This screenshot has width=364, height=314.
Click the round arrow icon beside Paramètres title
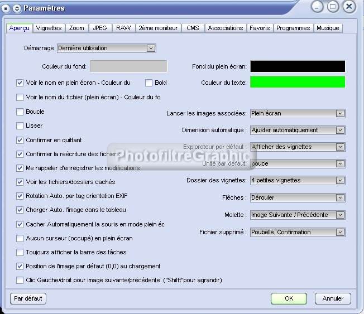coord(17,8)
